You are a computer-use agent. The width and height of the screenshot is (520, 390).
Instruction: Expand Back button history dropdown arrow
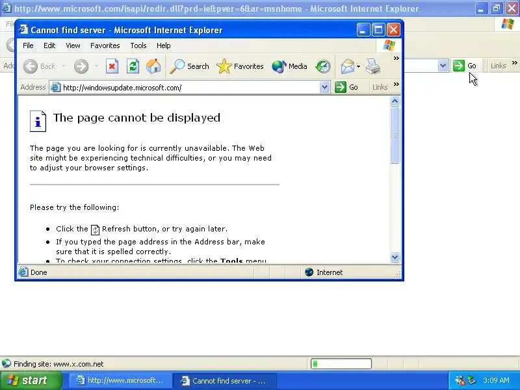point(63,66)
